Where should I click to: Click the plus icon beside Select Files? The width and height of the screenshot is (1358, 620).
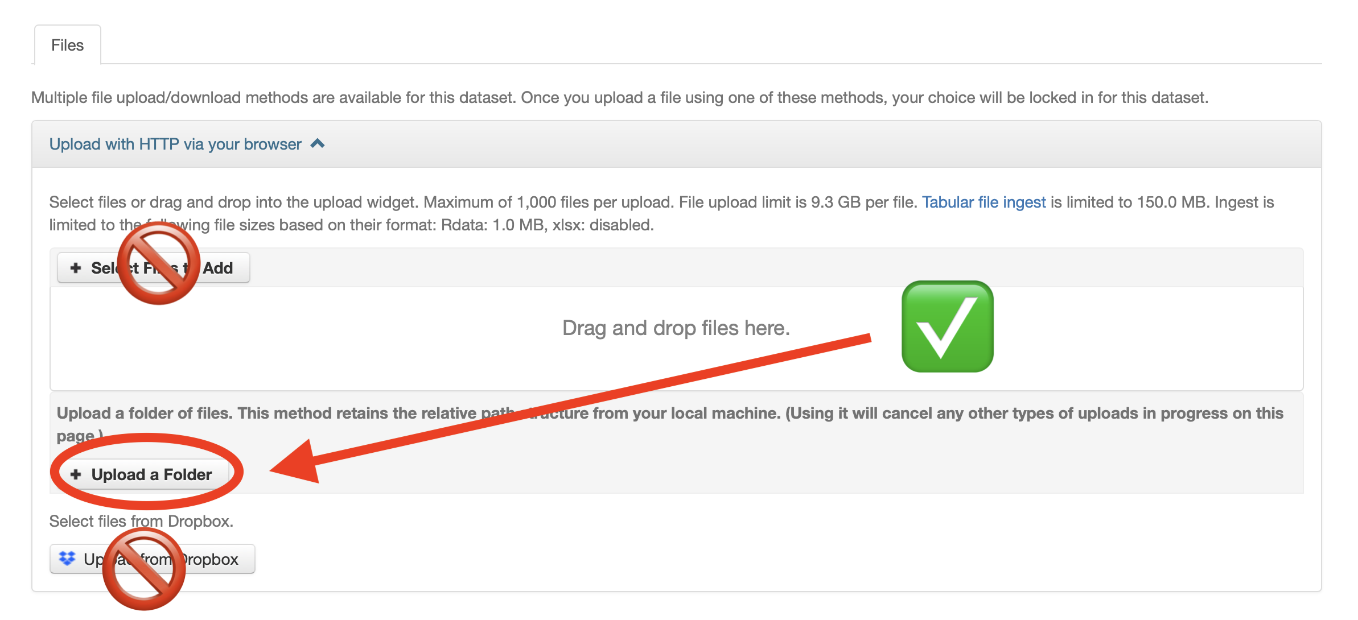(x=76, y=267)
